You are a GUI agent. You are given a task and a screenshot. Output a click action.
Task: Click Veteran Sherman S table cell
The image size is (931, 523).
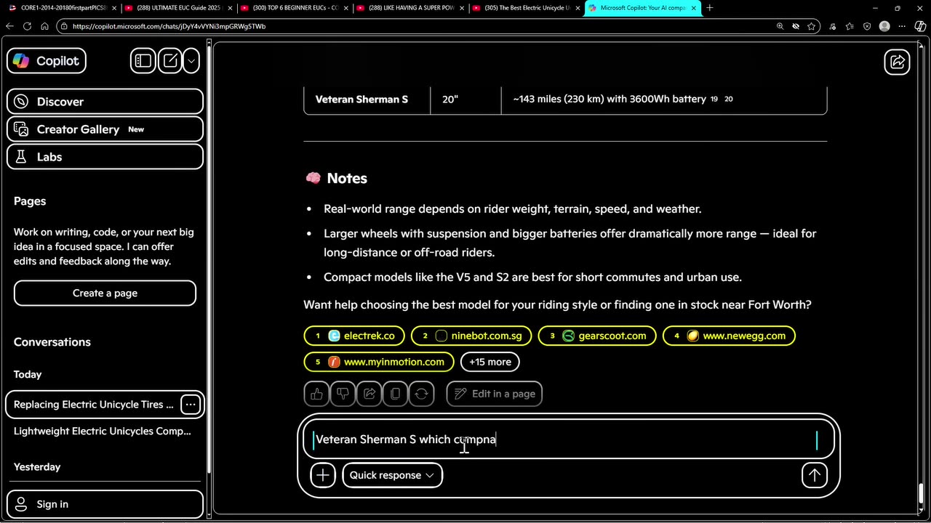pos(367,100)
